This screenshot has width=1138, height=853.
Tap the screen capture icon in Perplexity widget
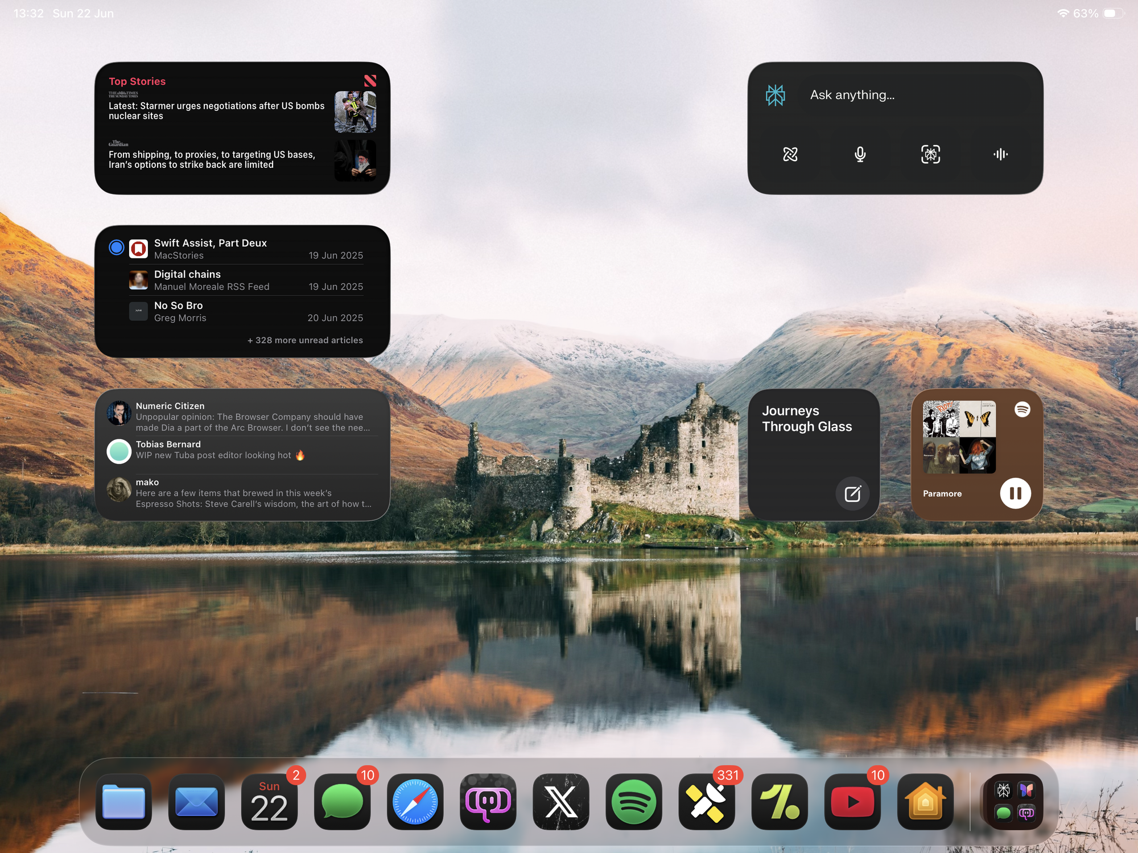930,154
